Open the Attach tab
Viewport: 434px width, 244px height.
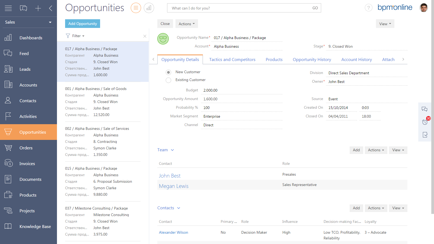[388, 60]
